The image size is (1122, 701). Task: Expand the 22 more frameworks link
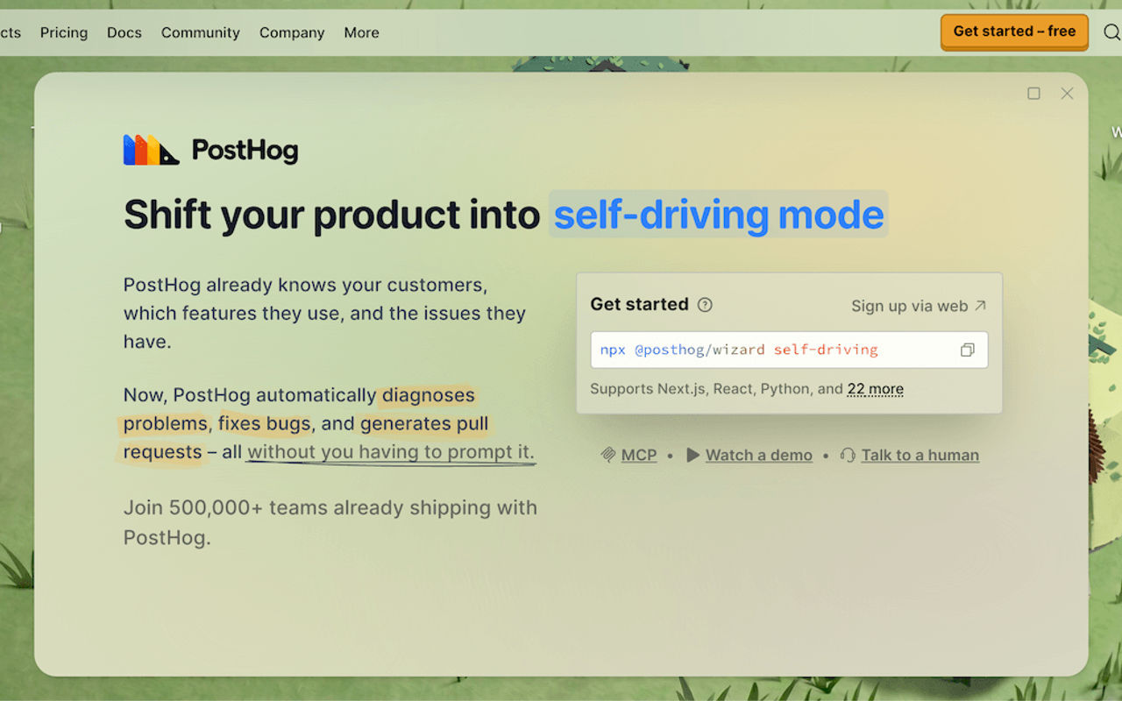[876, 389]
